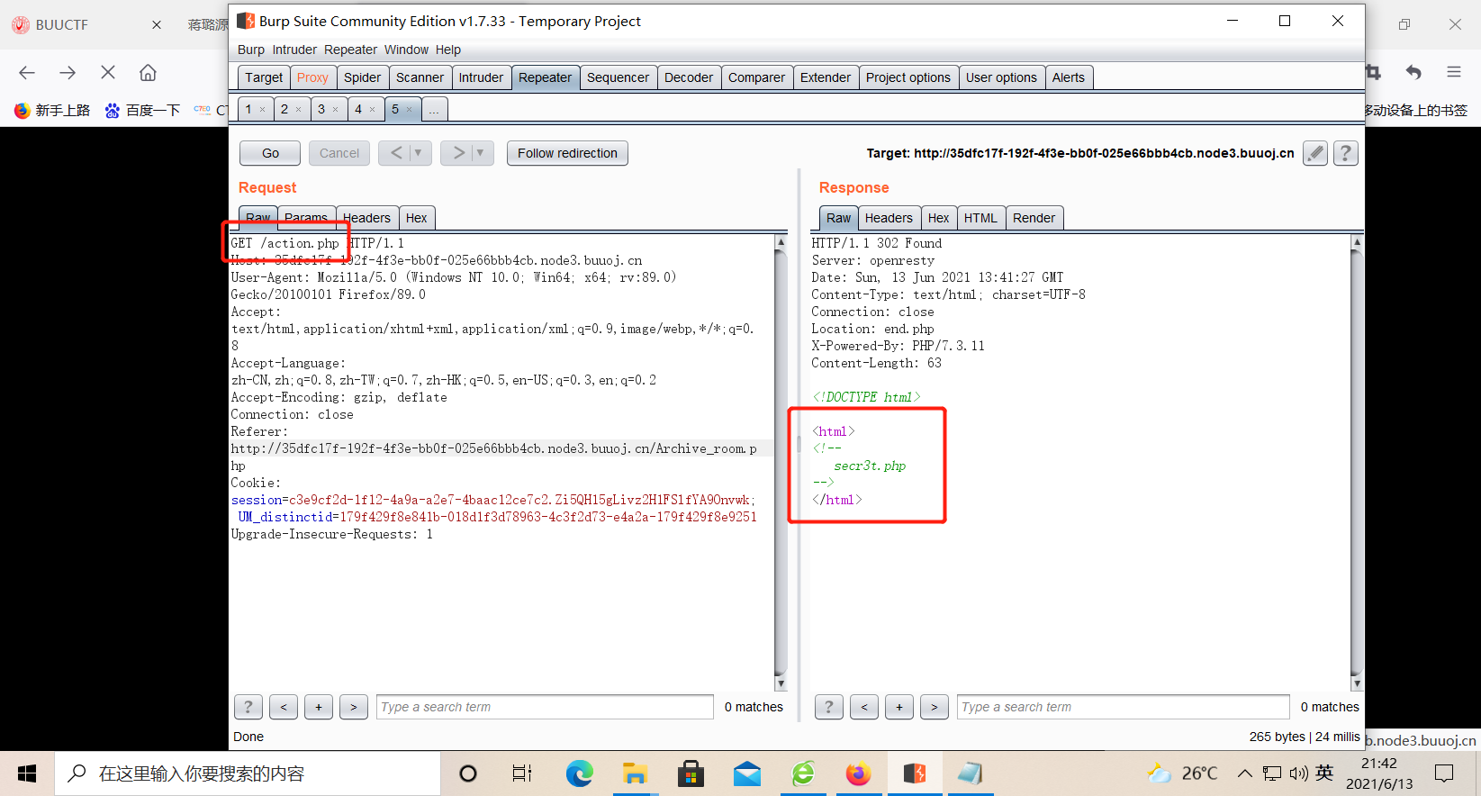Open Project options tab
The height and width of the screenshot is (796, 1481).
[908, 77]
